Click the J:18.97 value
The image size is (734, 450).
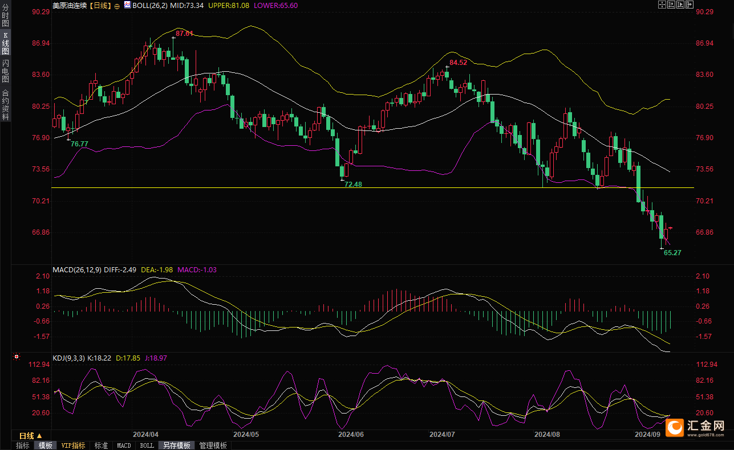[156, 358]
